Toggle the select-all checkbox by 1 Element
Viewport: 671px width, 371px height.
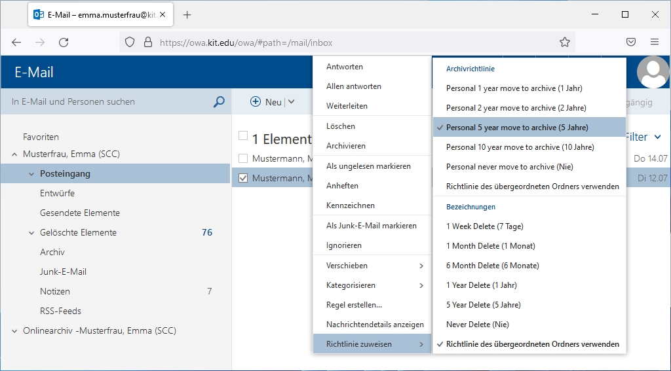point(243,136)
